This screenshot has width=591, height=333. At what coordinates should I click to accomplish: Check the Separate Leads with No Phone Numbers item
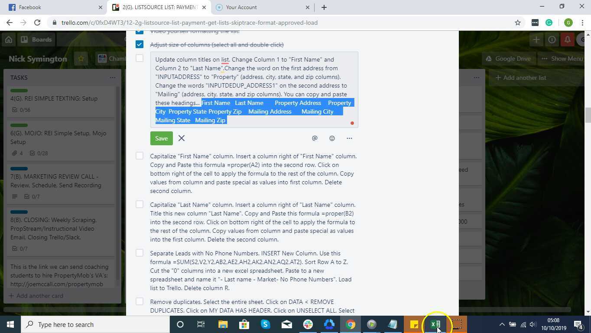point(139,253)
